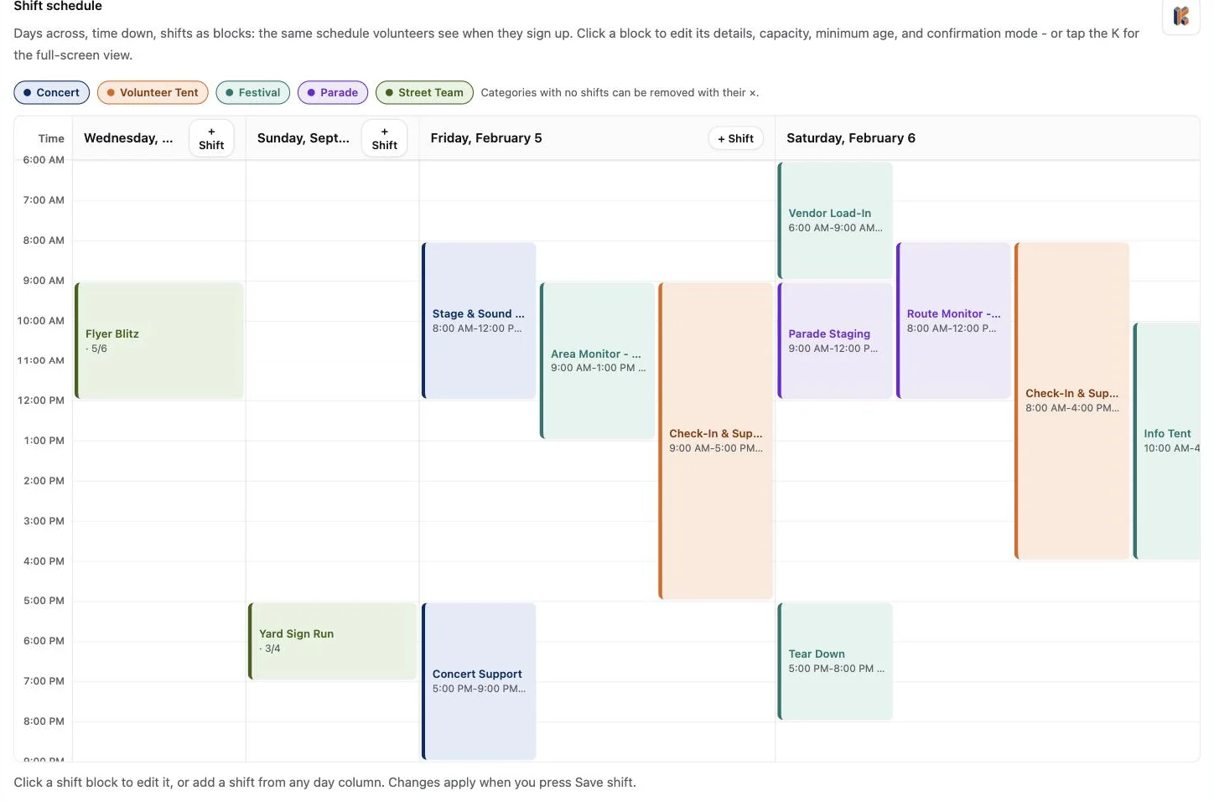Open the Info Tent shift block
The height and width of the screenshot is (801, 1214).
pyautogui.click(x=1166, y=441)
